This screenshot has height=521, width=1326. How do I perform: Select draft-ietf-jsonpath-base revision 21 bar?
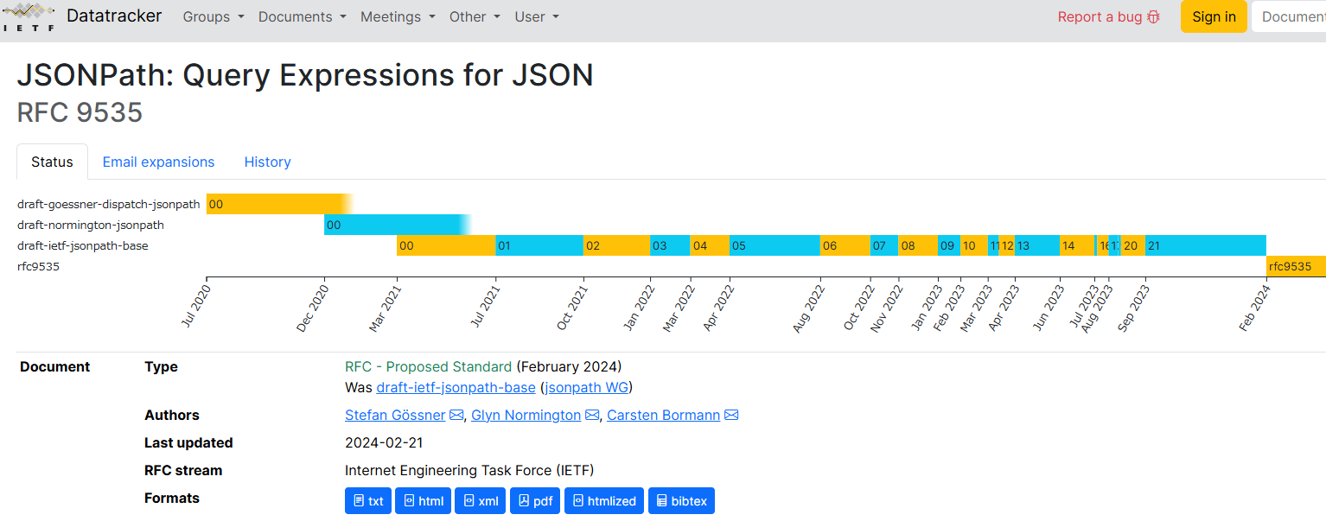click(x=1206, y=245)
